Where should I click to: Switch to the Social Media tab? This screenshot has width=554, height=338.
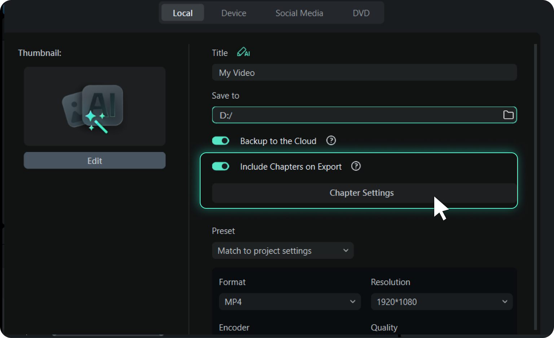pyautogui.click(x=299, y=13)
